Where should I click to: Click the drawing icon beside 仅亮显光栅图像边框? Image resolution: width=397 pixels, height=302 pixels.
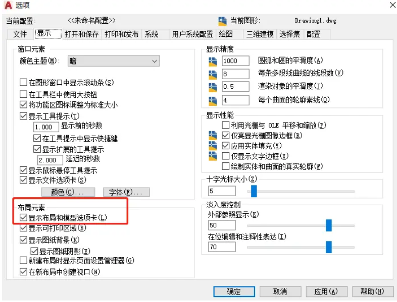[x=213, y=136]
